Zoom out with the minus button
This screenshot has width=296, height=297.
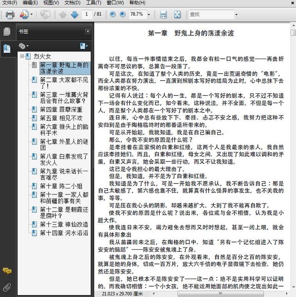(112, 14)
